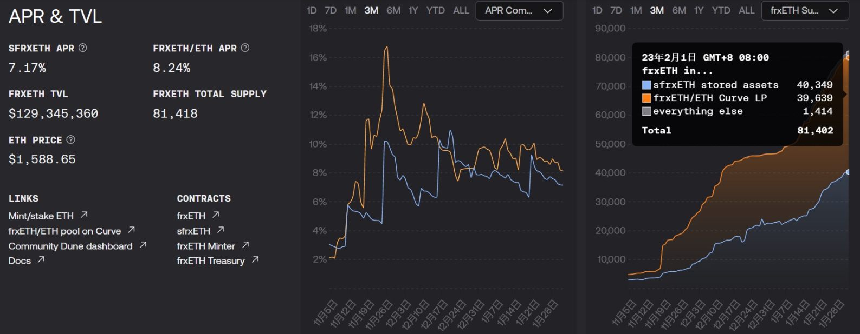Screen dimensions: 860x334
Task: Open the sfrxETH contract link
Action: [x=193, y=231]
